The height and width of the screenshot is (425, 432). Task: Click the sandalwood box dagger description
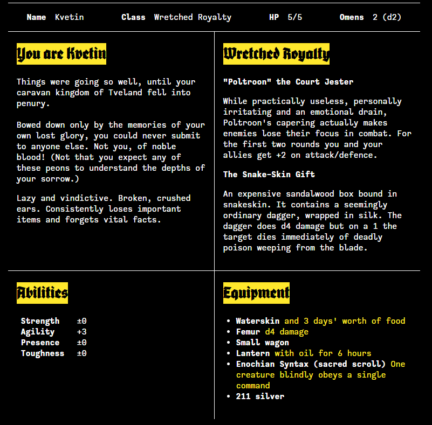[312, 221]
